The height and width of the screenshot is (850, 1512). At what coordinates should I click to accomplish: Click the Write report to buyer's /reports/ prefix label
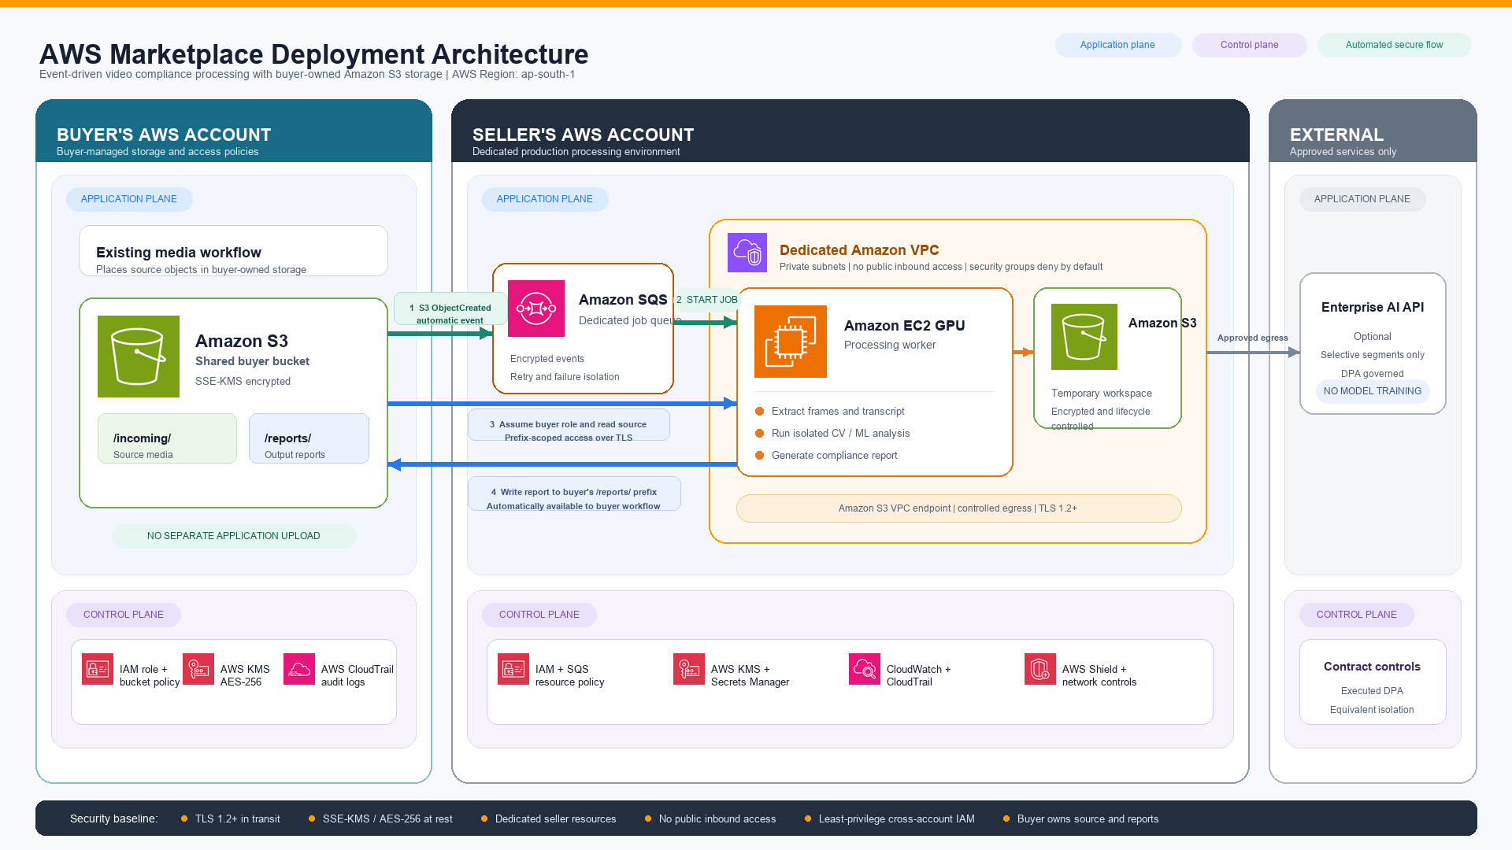(x=574, y=493)
